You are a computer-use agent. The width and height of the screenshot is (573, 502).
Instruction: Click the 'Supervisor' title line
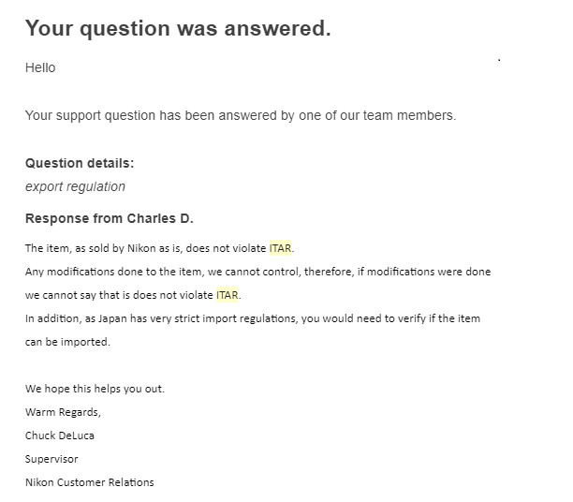51,459
